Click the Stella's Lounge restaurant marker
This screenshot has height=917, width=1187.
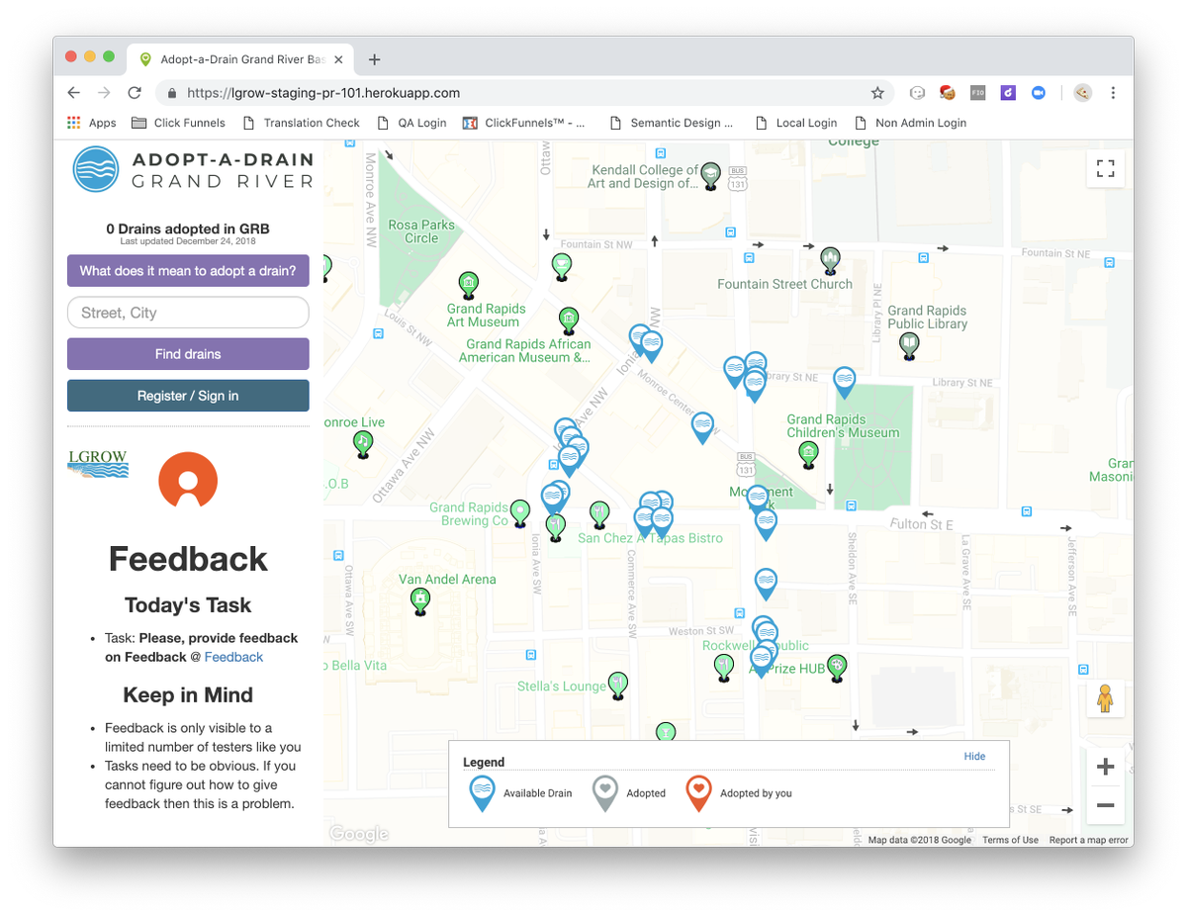(619, 685)
